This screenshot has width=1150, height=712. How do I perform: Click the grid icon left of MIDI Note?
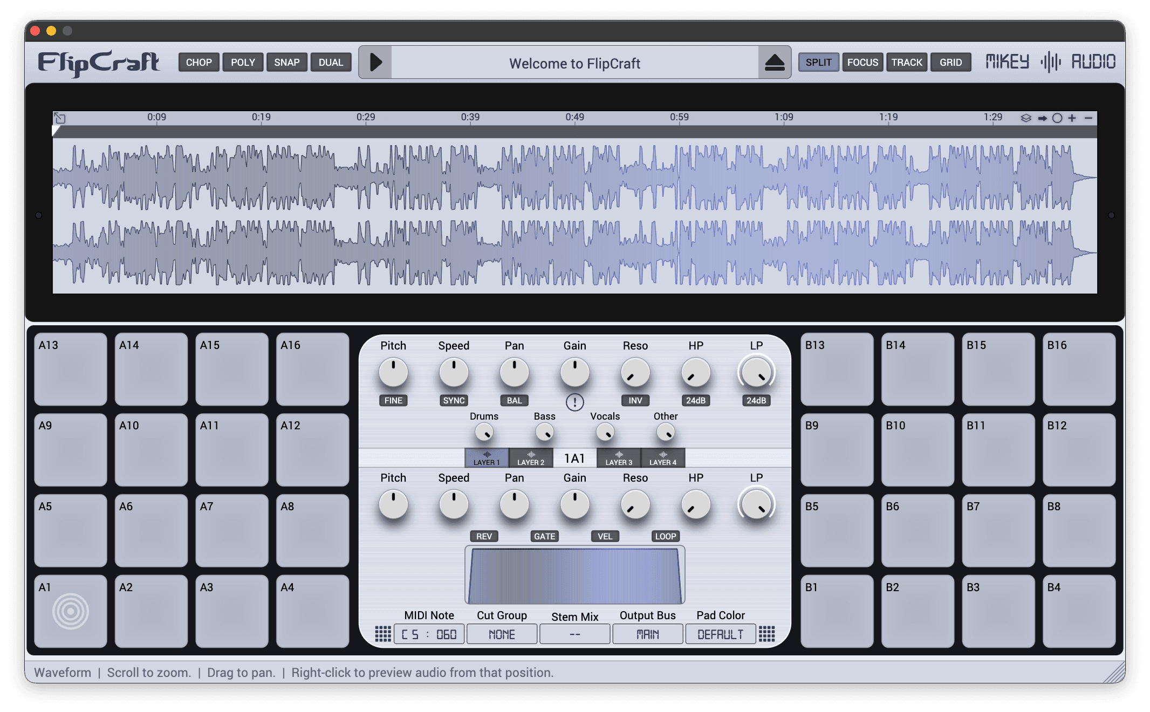click(383, 634)
